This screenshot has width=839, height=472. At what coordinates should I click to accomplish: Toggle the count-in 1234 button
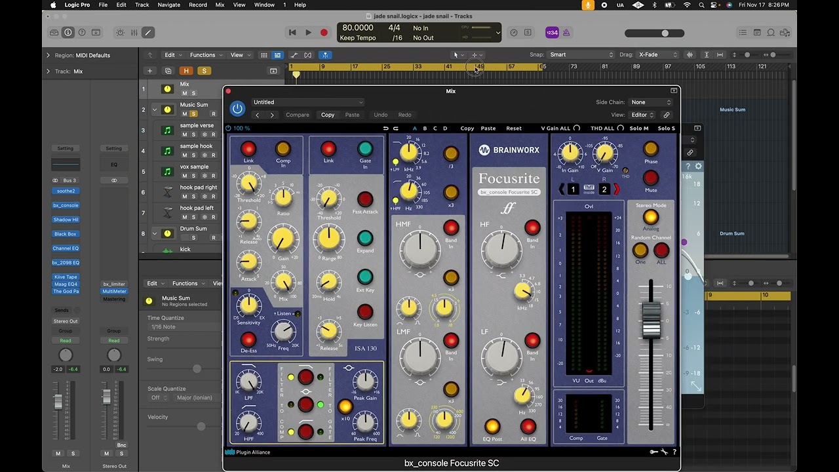click(552, 32)
